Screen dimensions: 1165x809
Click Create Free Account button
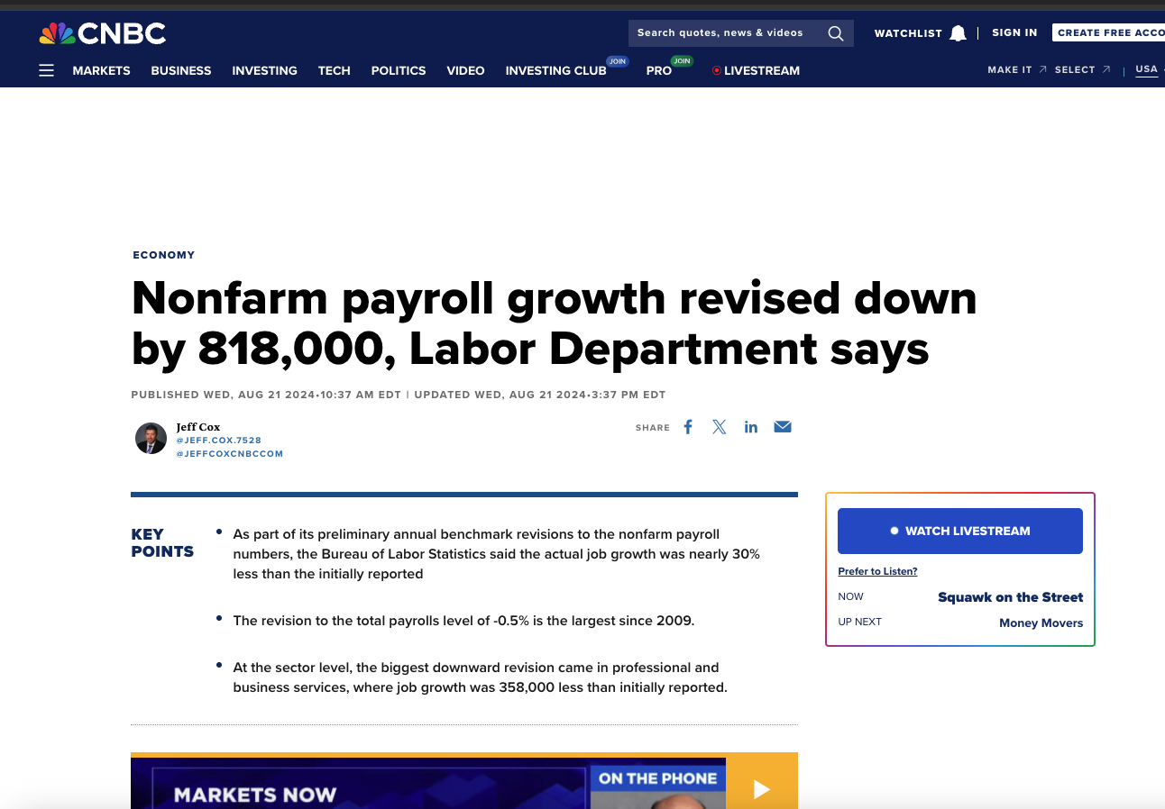(1109, 32)
